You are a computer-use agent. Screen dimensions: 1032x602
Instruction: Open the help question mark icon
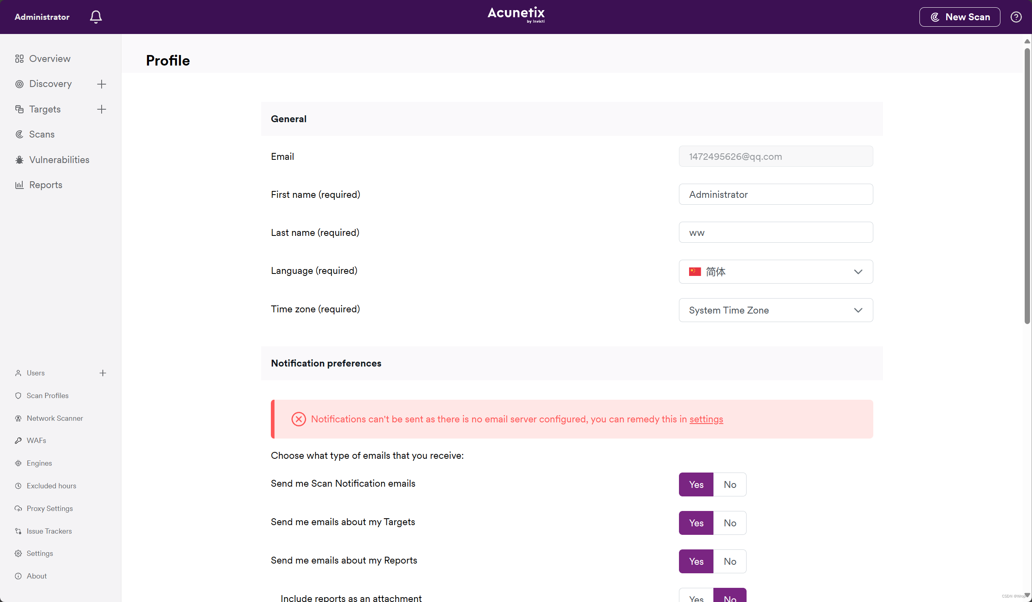[x=1016, y=17]
